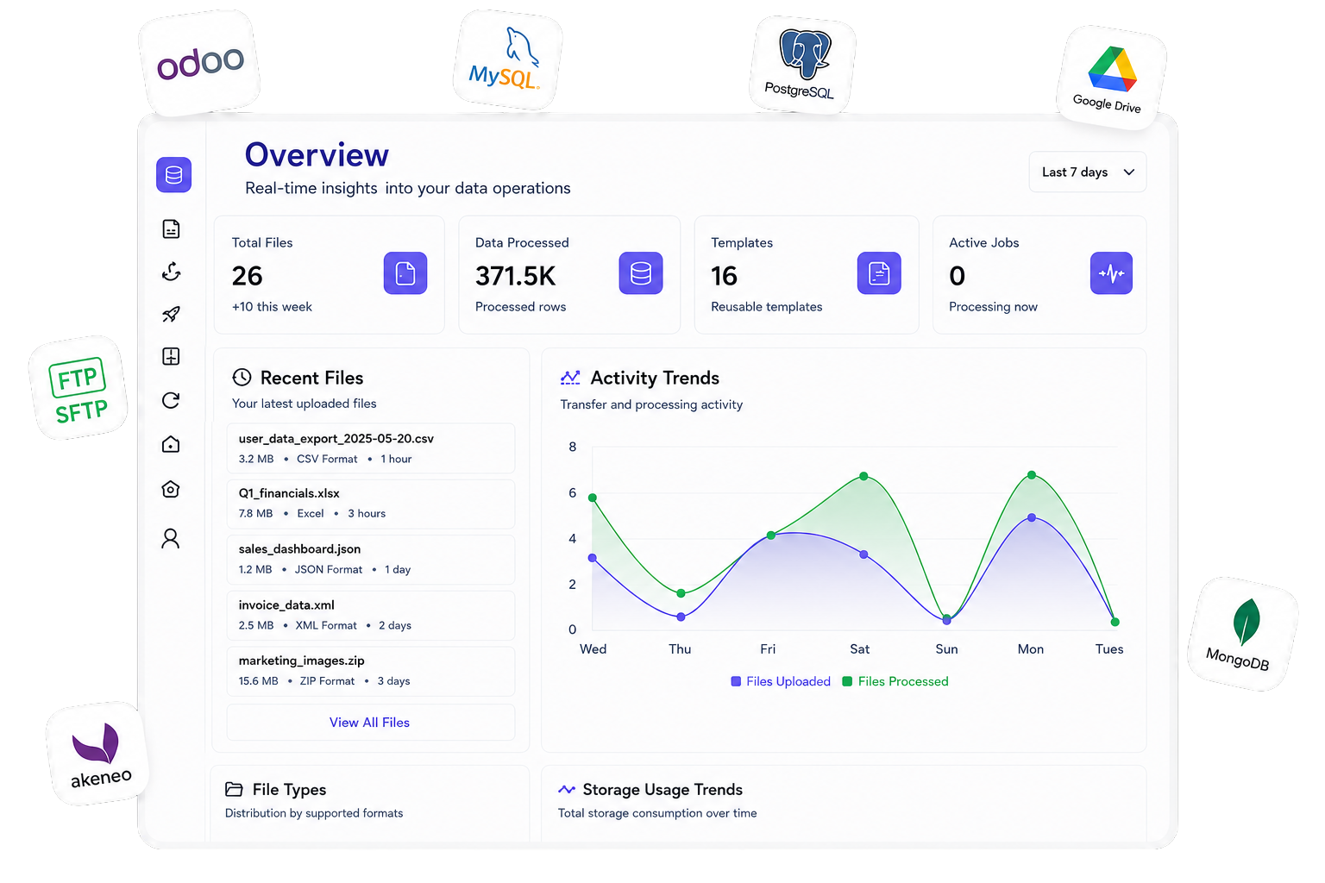Open the rocket launch sidebar icon
The height and width of the screenshot is (883, 1325).
click(x=171, y=314)
